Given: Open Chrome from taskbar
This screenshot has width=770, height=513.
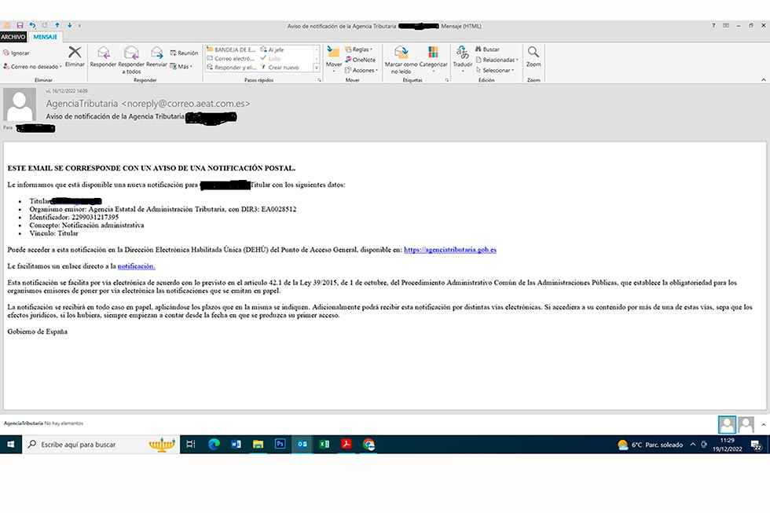Looking at the screenshot, I should pos(368,445).
